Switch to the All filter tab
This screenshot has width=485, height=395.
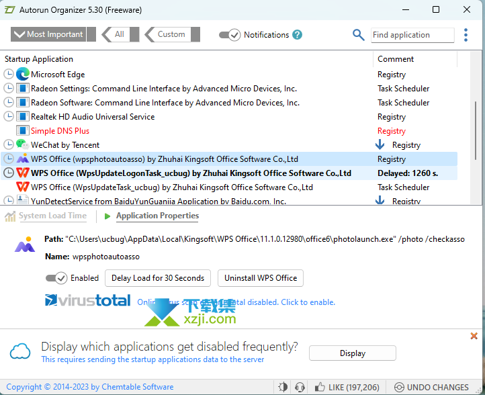point(120,34)
